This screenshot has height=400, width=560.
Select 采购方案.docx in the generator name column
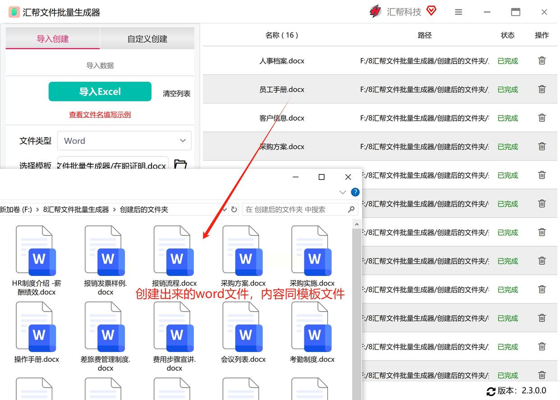click(x=282, y=147)
